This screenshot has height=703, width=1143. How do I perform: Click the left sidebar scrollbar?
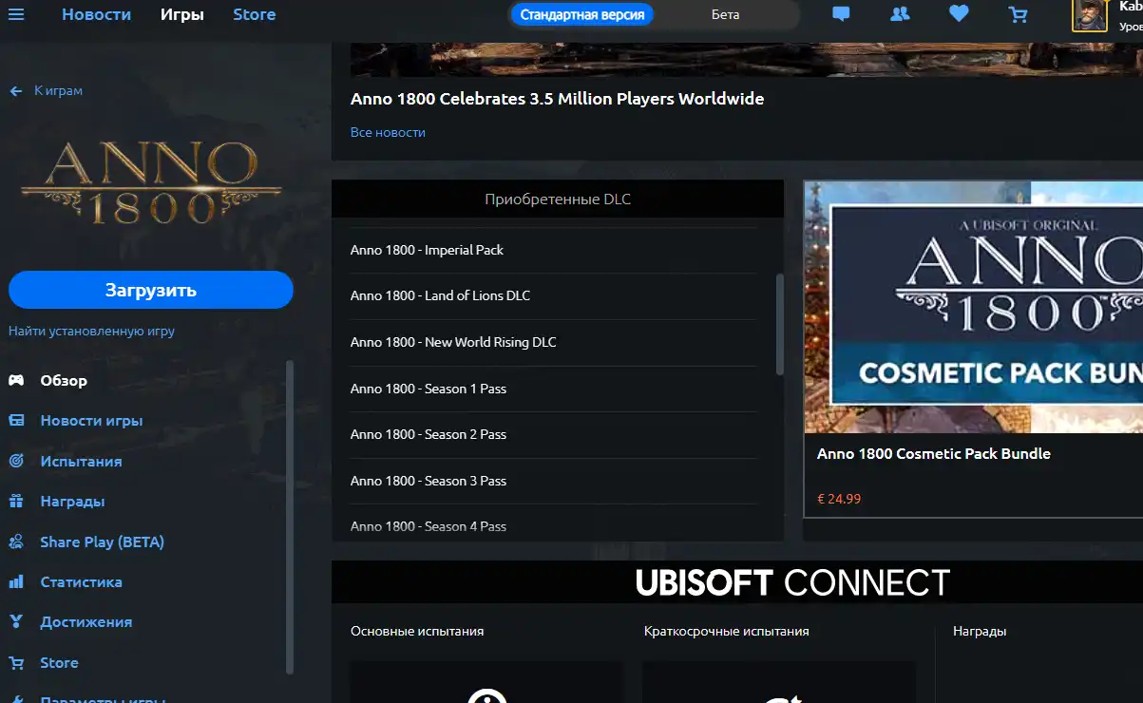(290, 516)
